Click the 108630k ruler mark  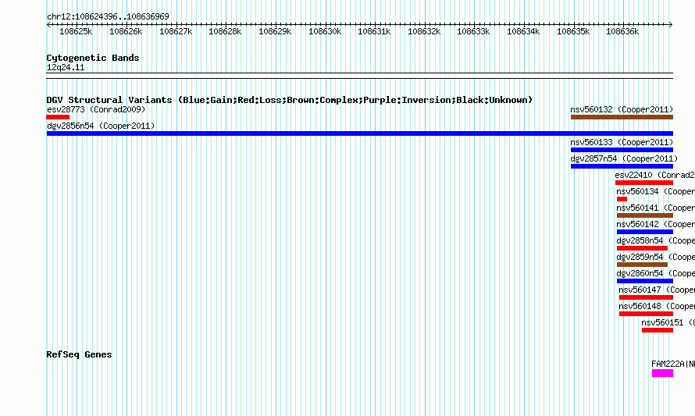(x=325, y=31)
